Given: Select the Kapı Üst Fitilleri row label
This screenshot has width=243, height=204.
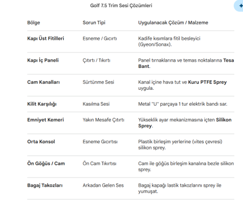Looking at the screenshot, I should [45, 38].
